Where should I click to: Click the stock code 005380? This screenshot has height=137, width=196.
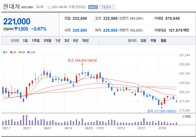tap(27, 7)
